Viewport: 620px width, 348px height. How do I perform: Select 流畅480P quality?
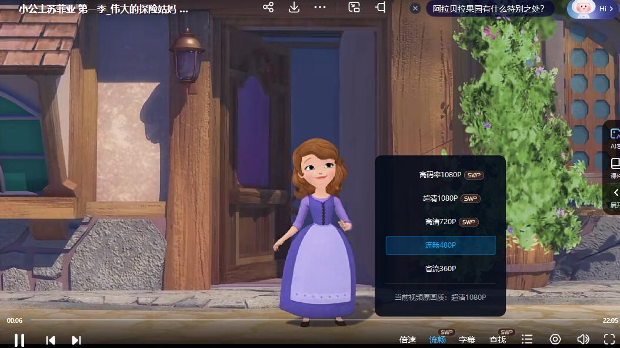click(441, 245)
